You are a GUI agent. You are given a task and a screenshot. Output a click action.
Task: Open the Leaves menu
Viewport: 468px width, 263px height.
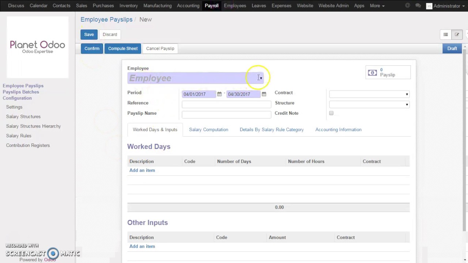[x=259, y=6]
